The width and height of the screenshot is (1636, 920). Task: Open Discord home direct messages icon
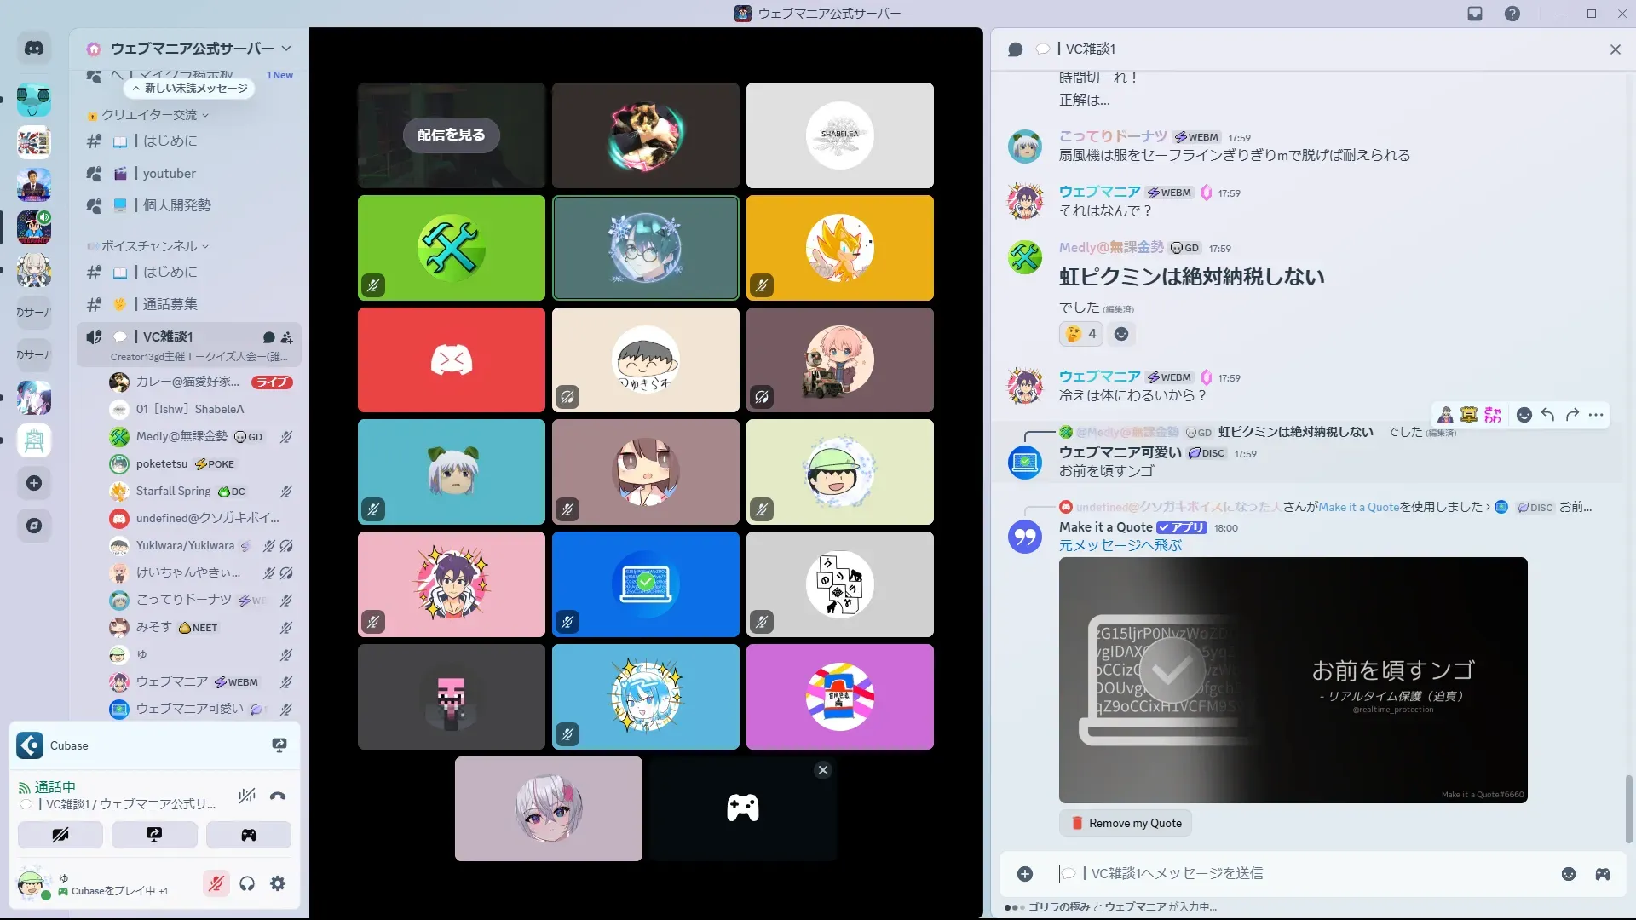[x=34, y=49]
